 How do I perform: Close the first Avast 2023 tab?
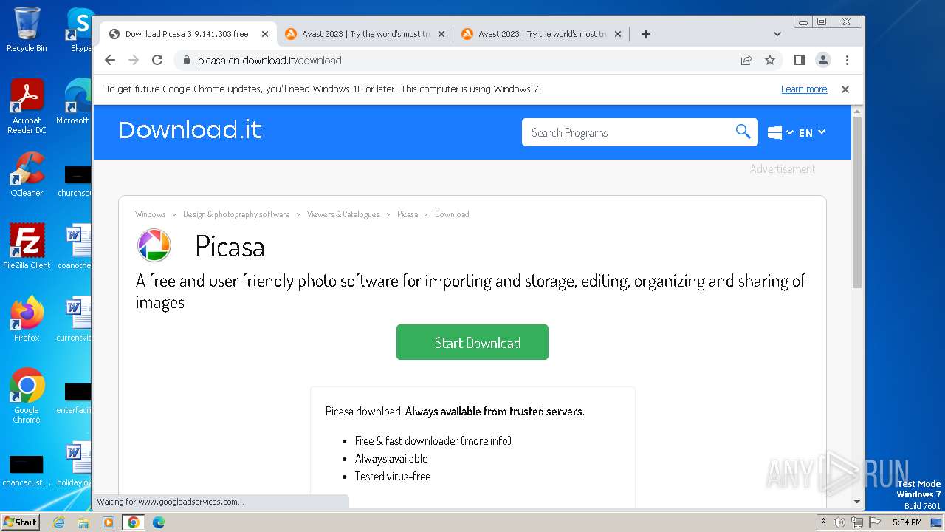[441, 34]
